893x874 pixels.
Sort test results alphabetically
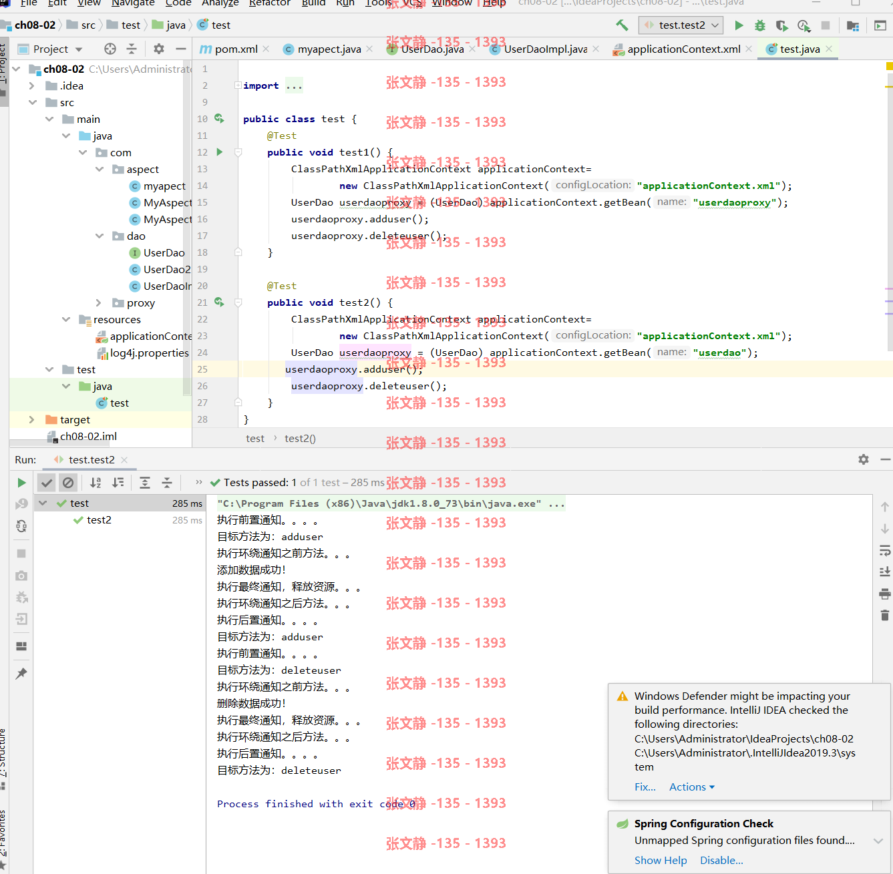click(x=96, y=483)
